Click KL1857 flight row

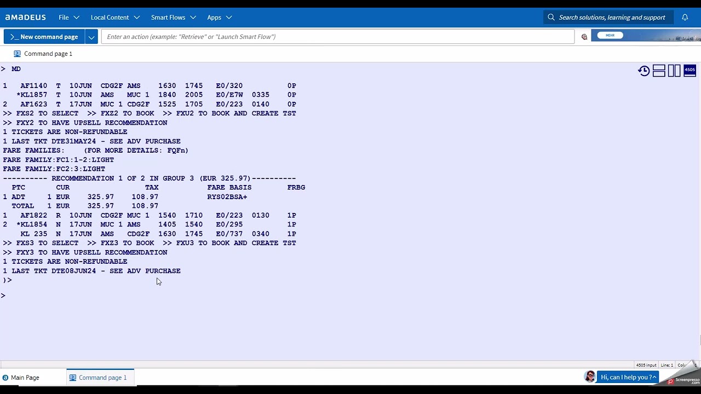156,95
